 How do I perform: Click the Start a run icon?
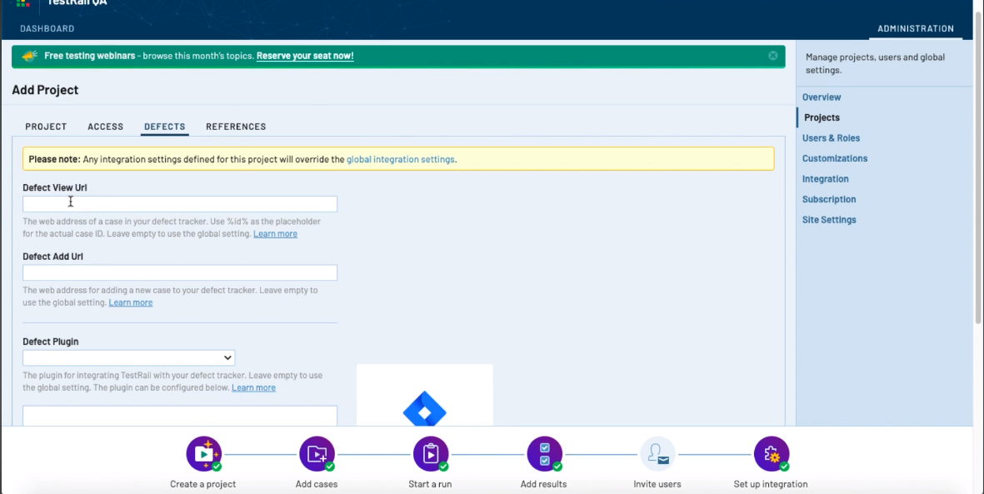tap(431, 454)
